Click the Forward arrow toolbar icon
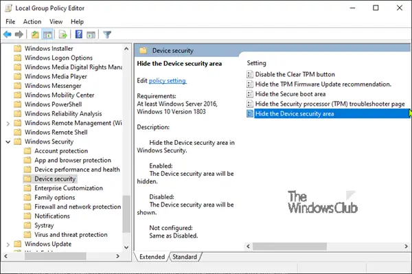The height and width of the screenshot is (274, 412). (19, 34)
